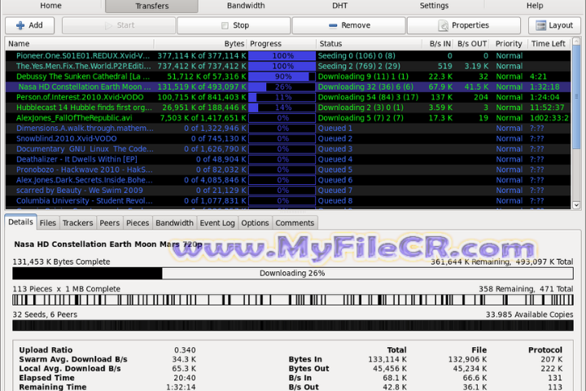Go to the Settings tab
This screenshot has width=586, height=391.
click(x=434, y=6)
